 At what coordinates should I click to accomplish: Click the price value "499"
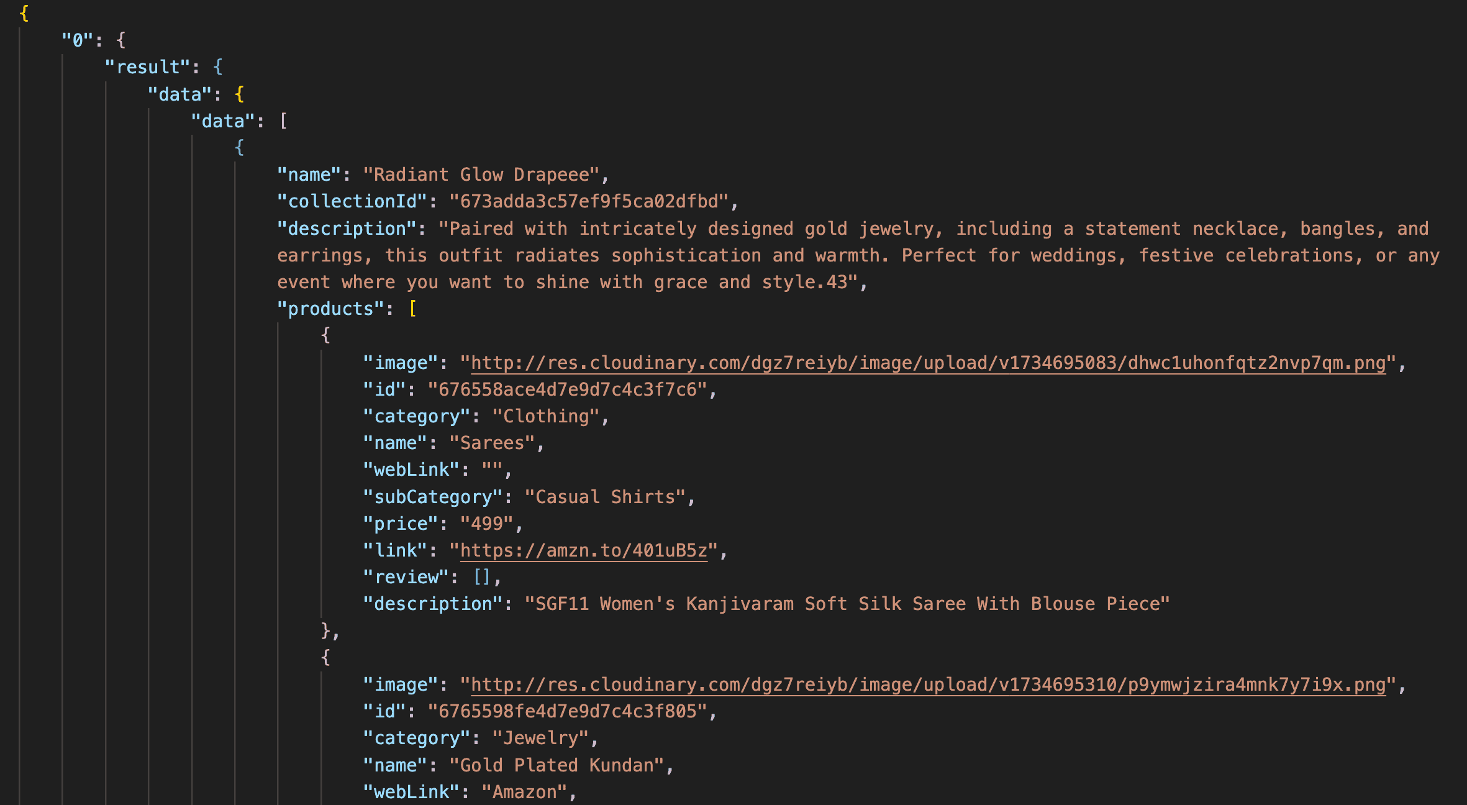click(x=487, y=524)
